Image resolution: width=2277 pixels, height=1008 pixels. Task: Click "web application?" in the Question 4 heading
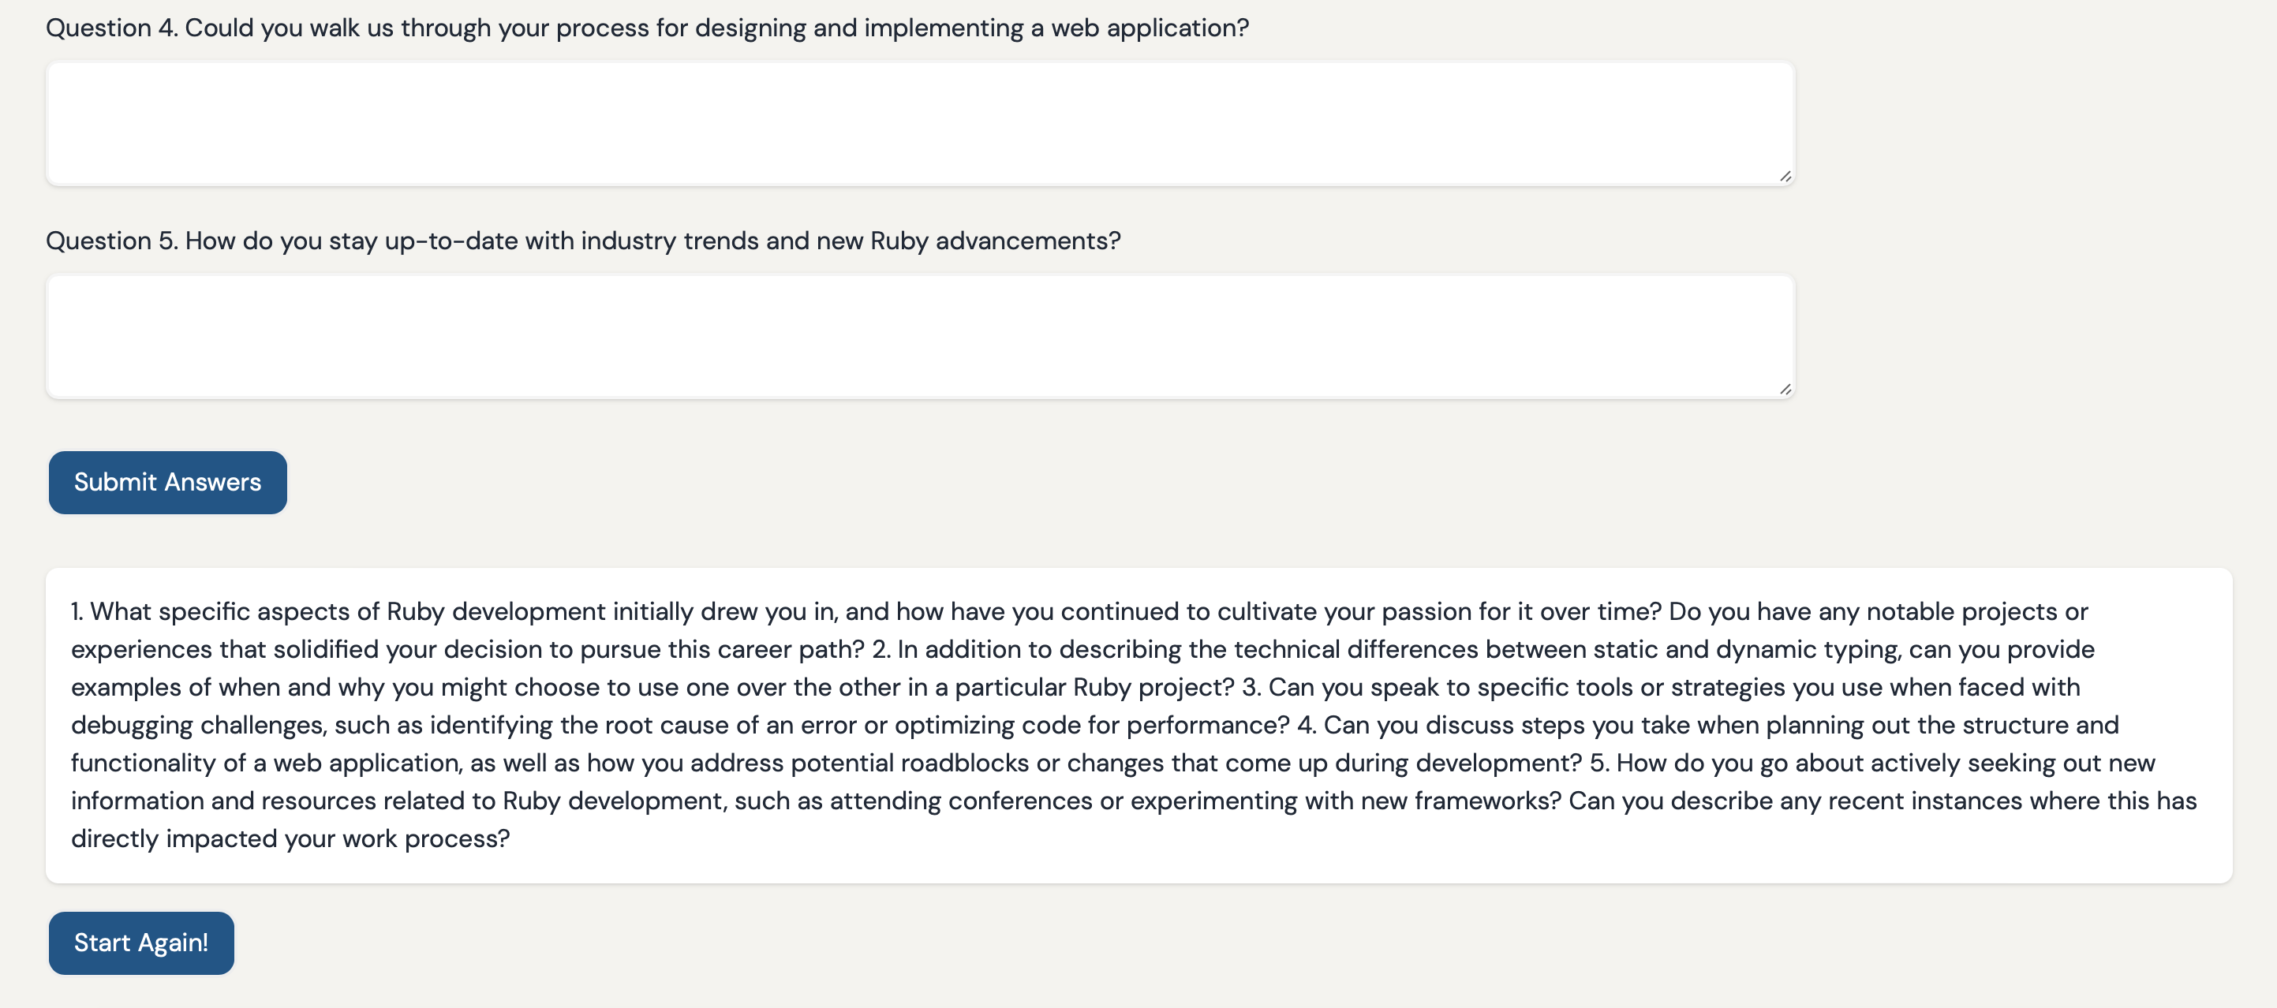click(x=1149, y=28)
